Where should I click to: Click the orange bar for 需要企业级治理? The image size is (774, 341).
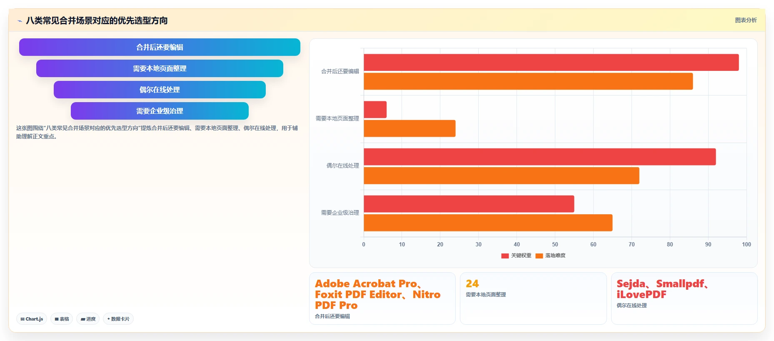pos(488,223)
